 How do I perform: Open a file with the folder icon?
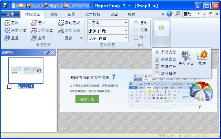pyautogui.click(x=21, y=6)
